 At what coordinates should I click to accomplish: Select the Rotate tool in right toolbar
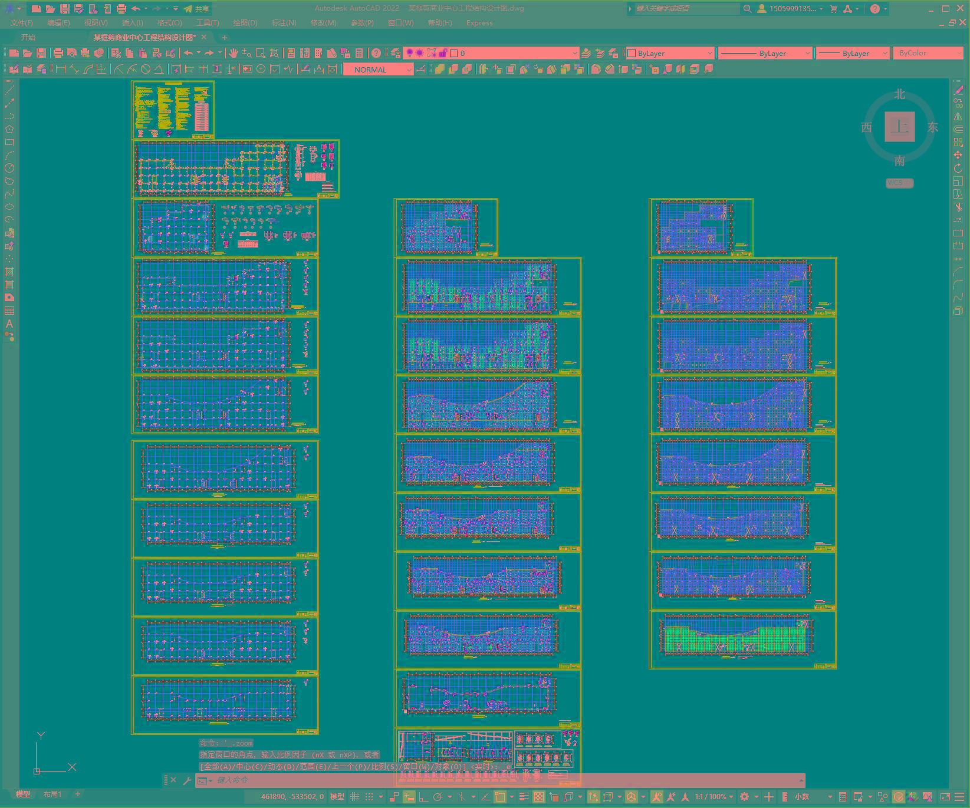click(958, 168)
